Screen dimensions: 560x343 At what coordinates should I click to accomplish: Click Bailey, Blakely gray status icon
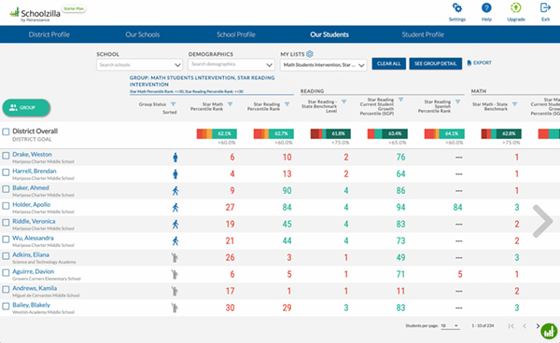(x=175, y=308)
